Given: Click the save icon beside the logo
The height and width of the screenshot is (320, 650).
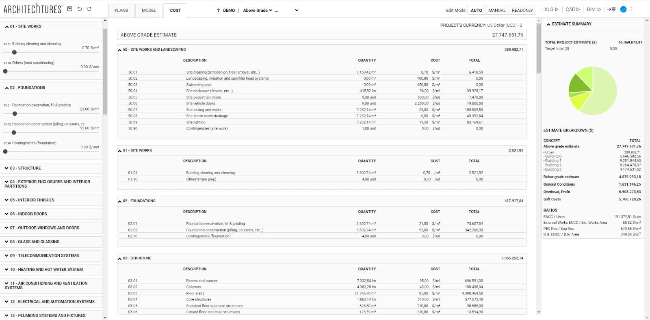Looking at the screenshot, I should (70, 9).
